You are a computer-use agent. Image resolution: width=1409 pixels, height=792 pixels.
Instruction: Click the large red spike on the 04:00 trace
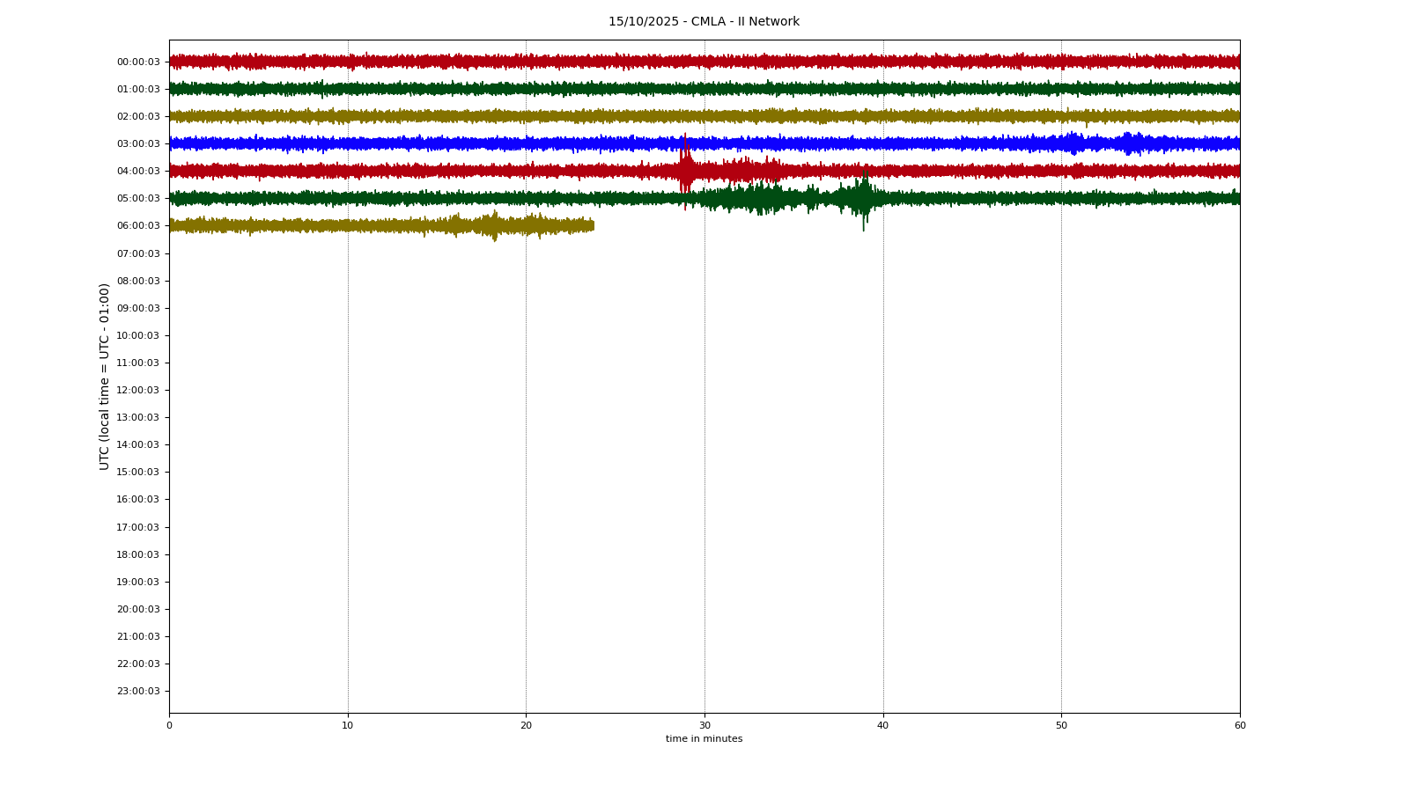click(x=685, y=171)
